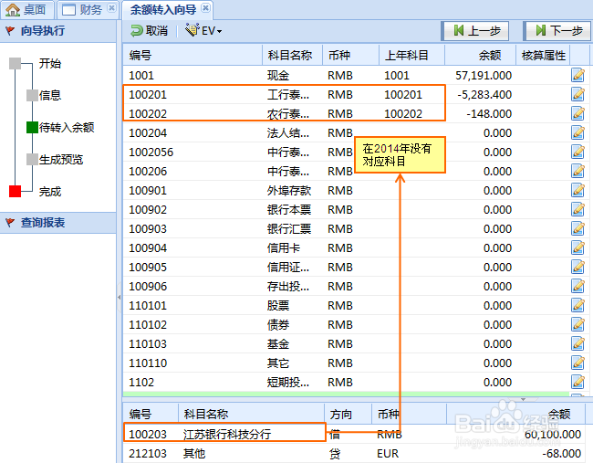
Task: Click edit icon for row 100202
Action: click(x=577, y=113)
